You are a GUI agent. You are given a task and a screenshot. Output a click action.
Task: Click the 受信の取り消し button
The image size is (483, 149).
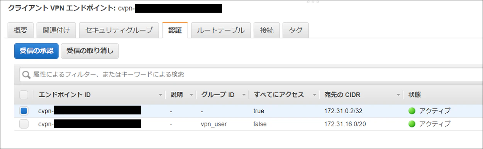click(x=90, y=51)
